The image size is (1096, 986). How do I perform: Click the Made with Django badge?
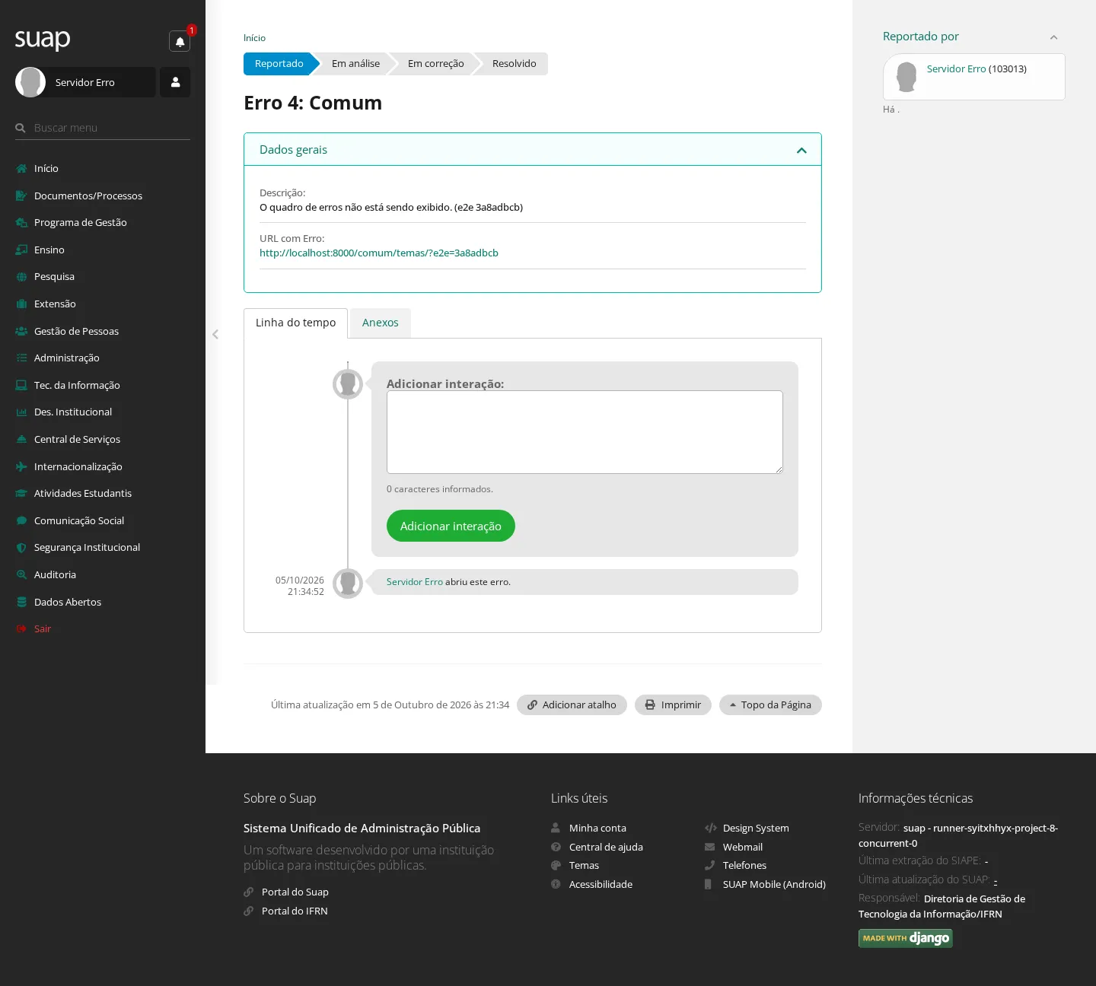[x=906, y=938]
